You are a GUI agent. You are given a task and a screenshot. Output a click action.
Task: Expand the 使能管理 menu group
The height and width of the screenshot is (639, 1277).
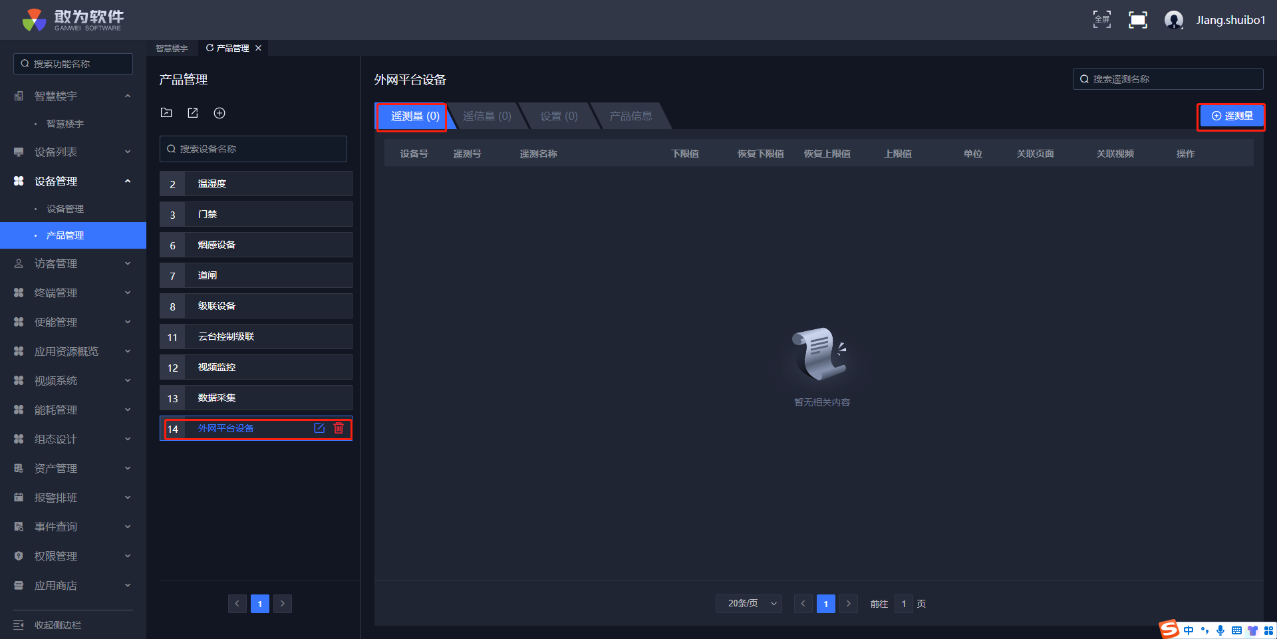click(128, 322)
